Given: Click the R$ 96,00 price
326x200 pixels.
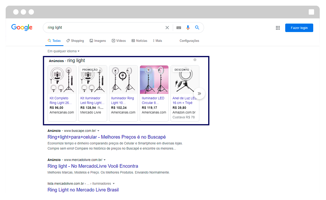Looking at the screenshot, I should (x=56, y=108).
